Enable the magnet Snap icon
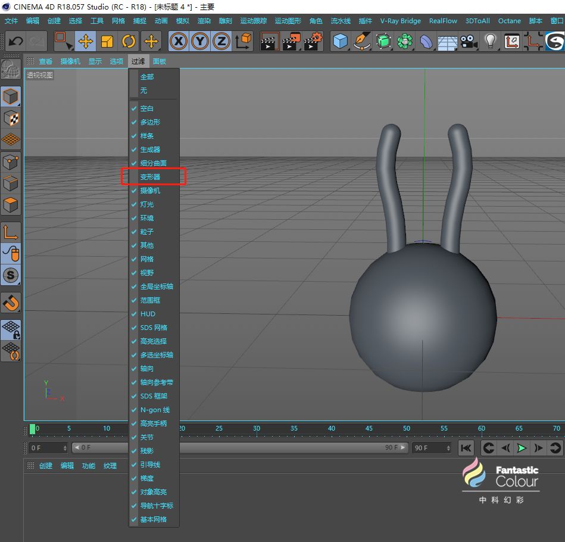This screenshot has width=565, height=542. coord(11,303)
